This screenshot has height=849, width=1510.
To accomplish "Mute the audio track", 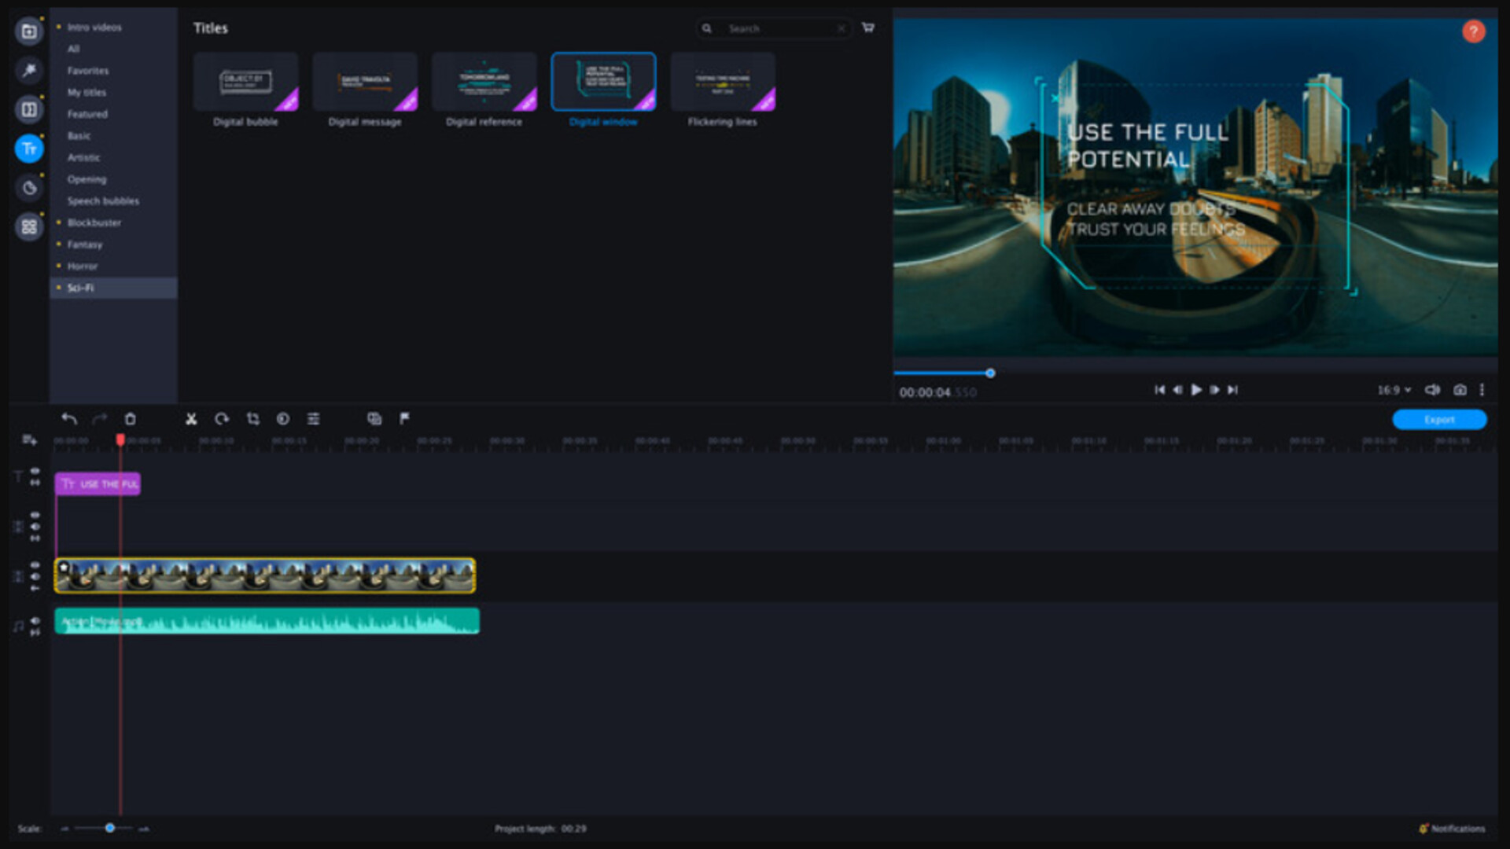I will tap(35, 621).
